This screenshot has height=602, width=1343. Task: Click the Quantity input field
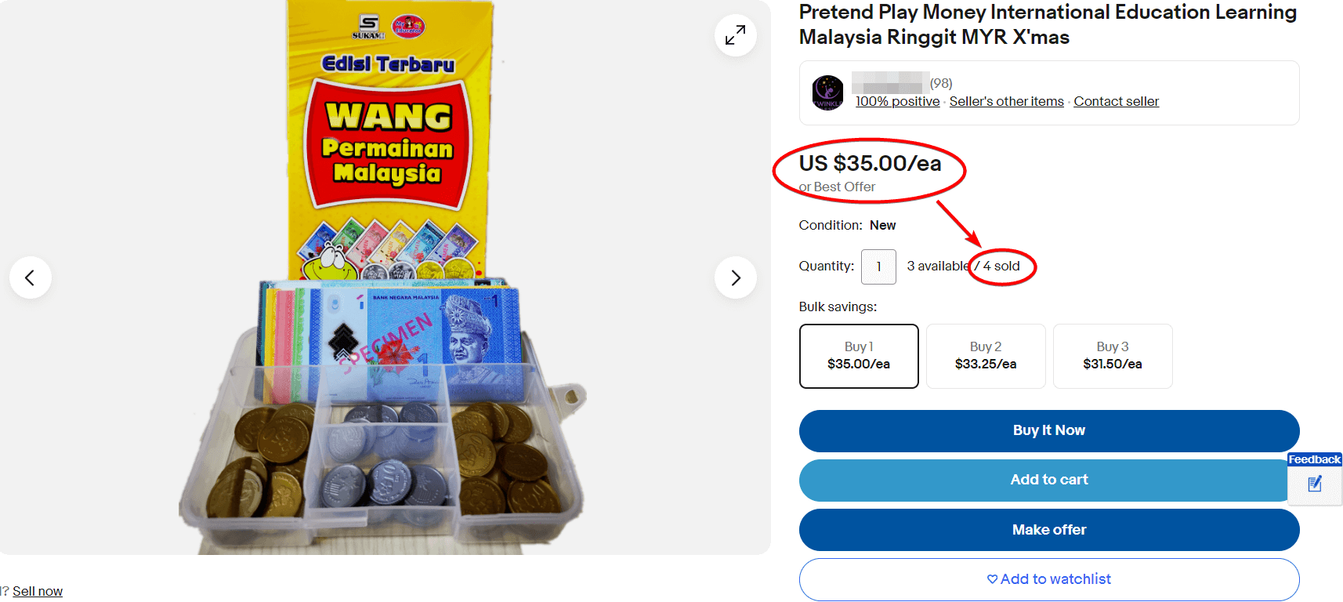878,267
